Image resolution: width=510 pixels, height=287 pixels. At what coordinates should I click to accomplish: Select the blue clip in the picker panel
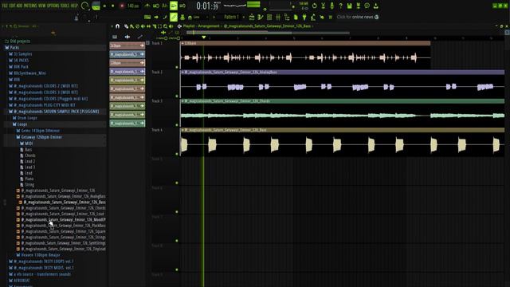coord(127,54)
